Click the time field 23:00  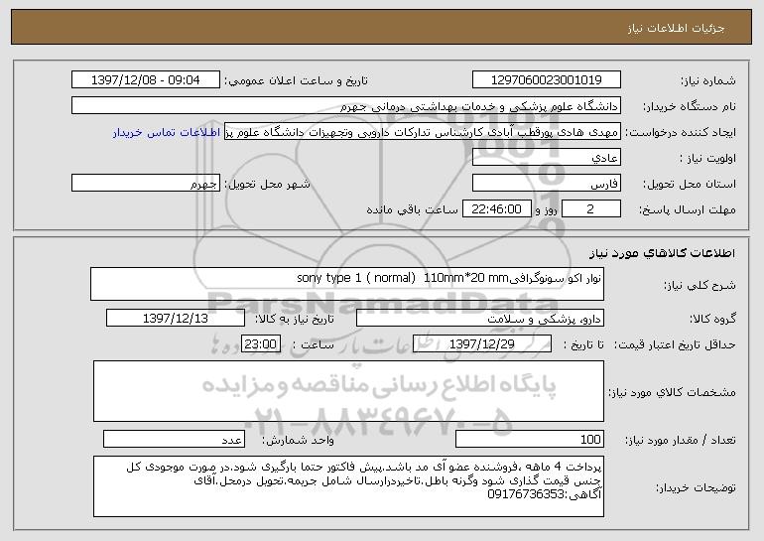pos(261,344)
